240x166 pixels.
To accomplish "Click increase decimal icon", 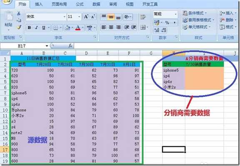I will point(157,30).
